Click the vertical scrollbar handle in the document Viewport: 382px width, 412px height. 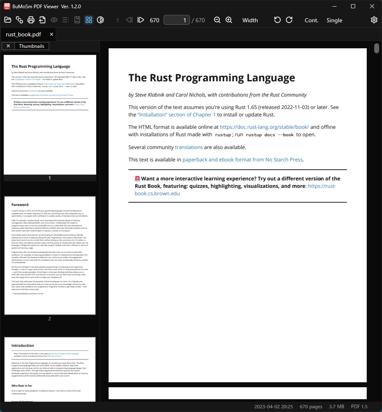pyautogui.click(x=377, y=49)
